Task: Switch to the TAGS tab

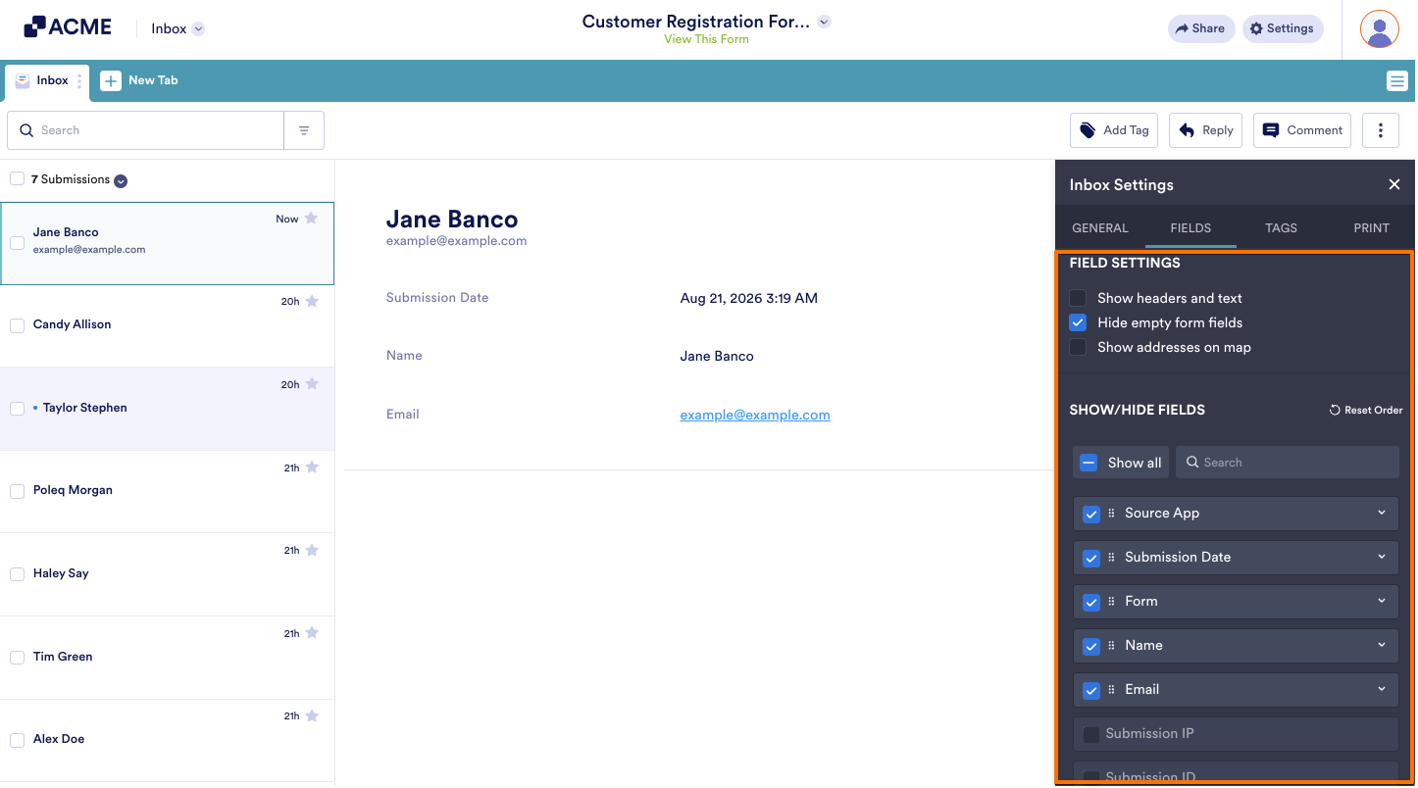Action: 1281,227
